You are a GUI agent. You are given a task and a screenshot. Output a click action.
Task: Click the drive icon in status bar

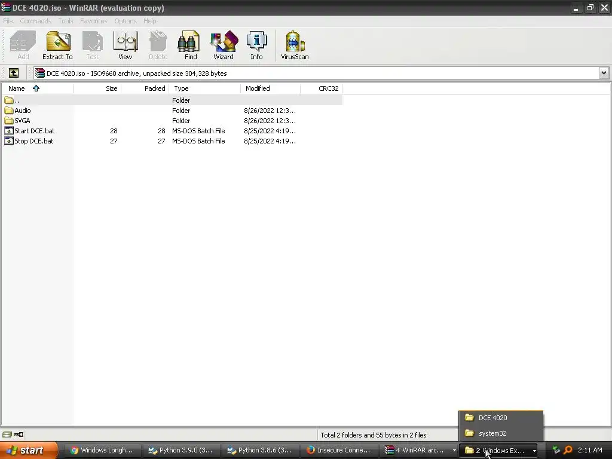click(7, 434)
